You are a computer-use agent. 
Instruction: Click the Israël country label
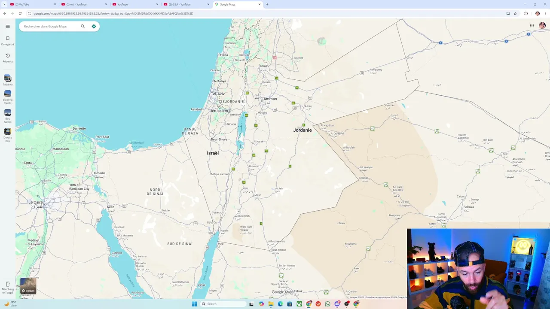click(x=213, y=153)
